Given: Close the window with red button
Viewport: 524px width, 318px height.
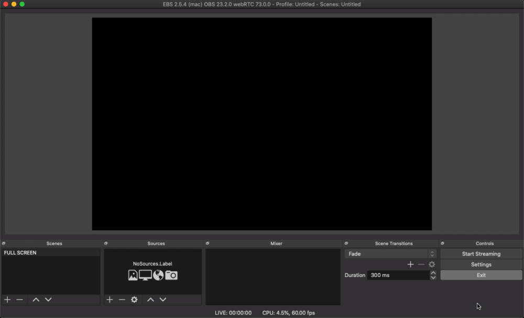Looking at the screenshot, I should 6,4.
